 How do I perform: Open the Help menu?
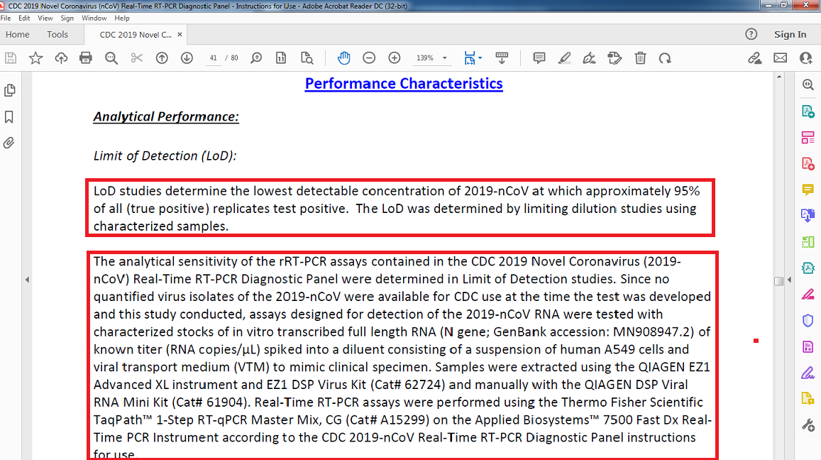(x=122, y=18)
